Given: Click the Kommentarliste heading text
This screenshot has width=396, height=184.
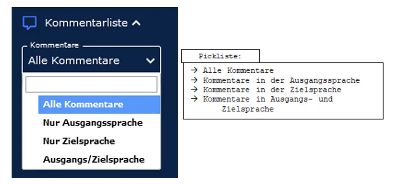Looking at the screenshot, I should (x=86, y=23).
